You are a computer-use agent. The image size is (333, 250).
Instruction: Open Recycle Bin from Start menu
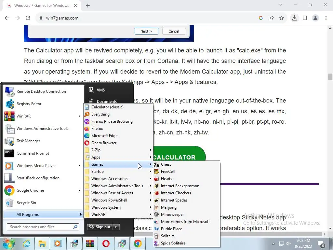[44, 203]
